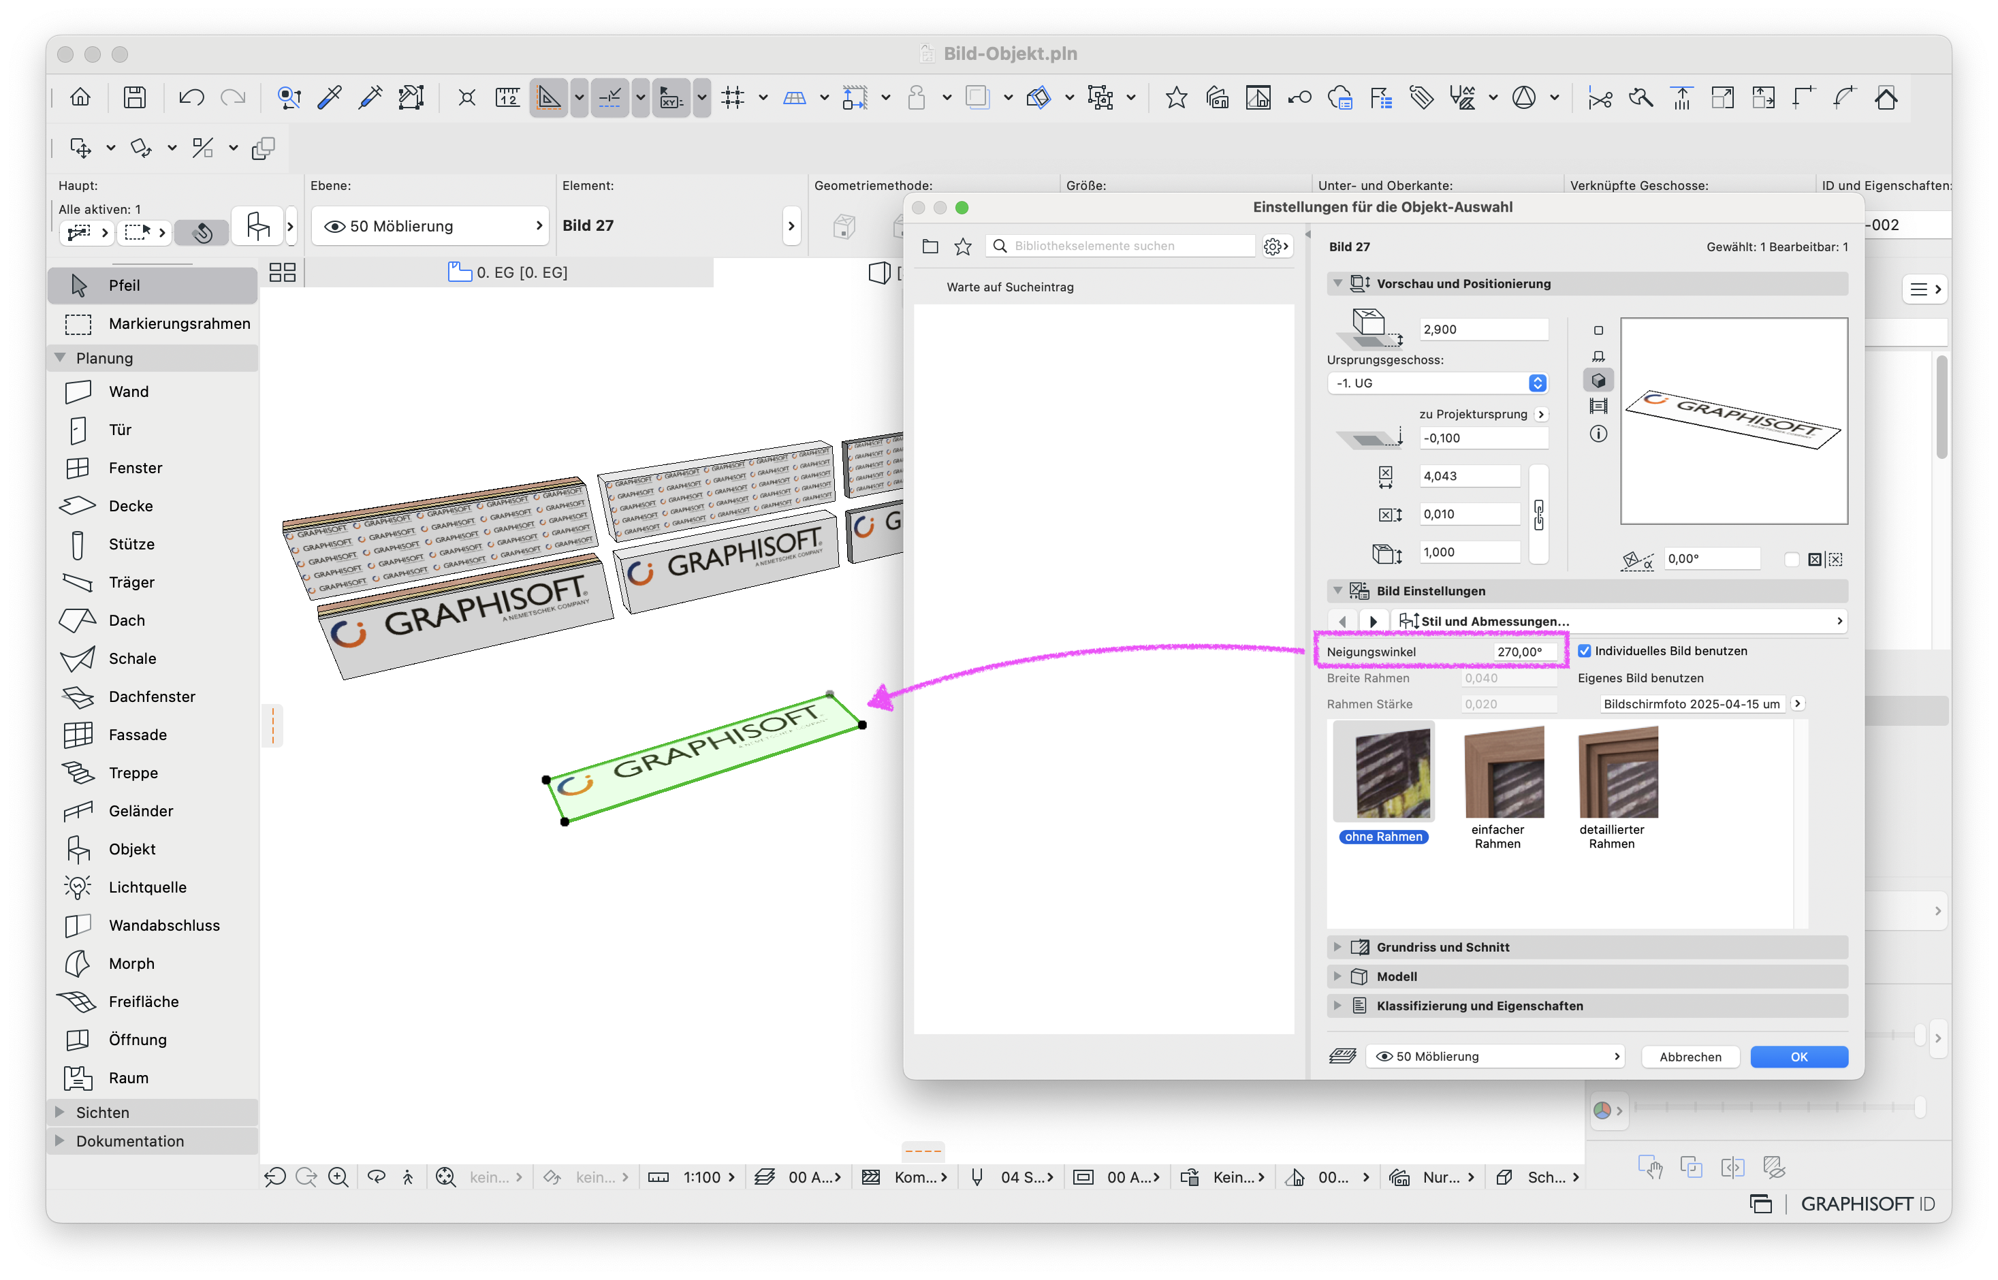This screenshot has width=1998, height=1280.
Task: Click the Undo arrow icon
Action: pos(191,98)
